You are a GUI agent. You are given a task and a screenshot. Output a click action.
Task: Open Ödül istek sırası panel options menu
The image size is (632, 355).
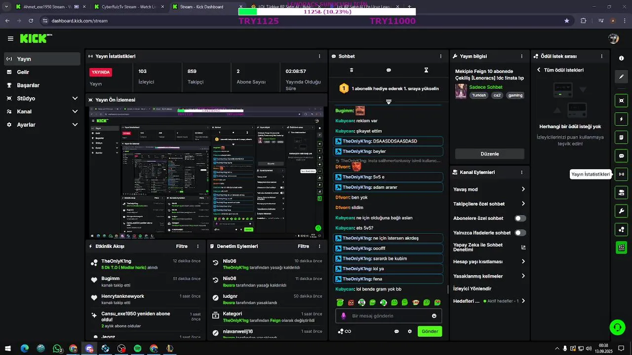click(x=602, y=56)
